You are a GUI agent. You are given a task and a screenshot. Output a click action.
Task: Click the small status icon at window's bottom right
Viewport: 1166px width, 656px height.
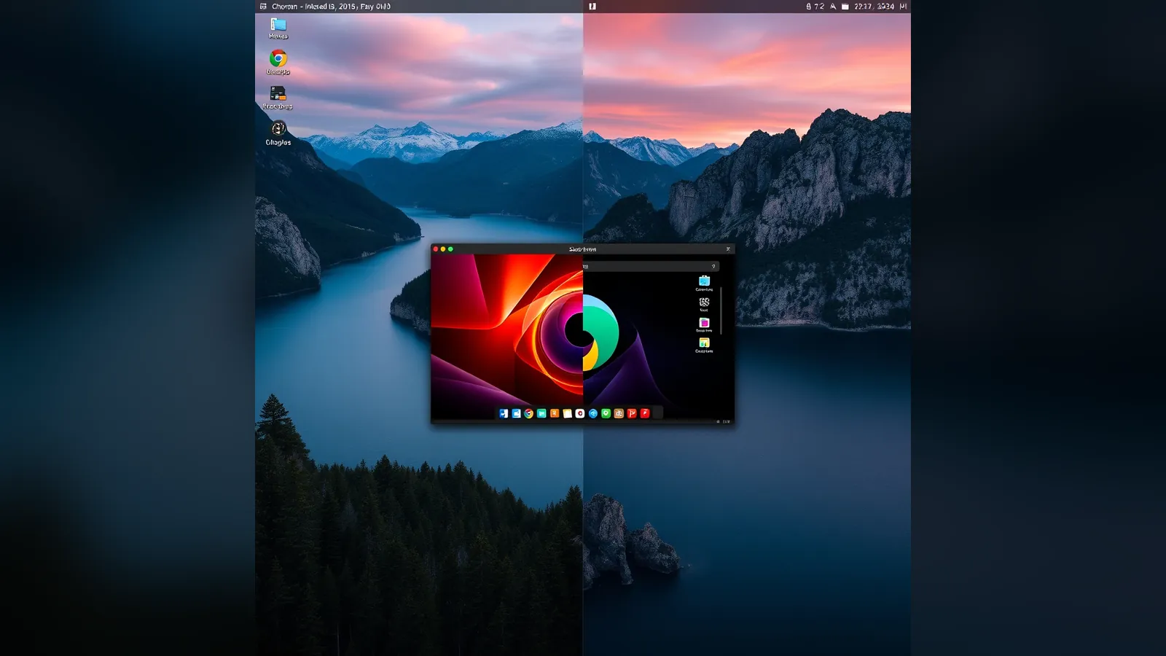pyautogui.click(x=719, y=421)
